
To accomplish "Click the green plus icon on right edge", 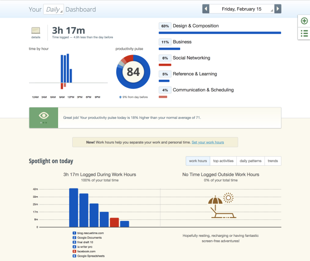I will 304,21.
